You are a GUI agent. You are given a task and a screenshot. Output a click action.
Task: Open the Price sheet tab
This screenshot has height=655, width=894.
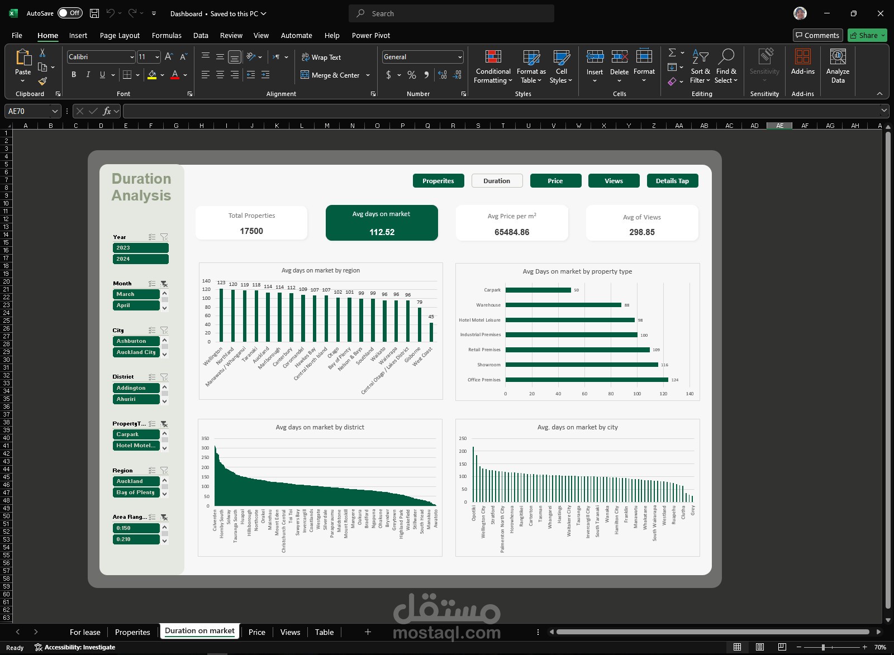click(x=256, y=632)
